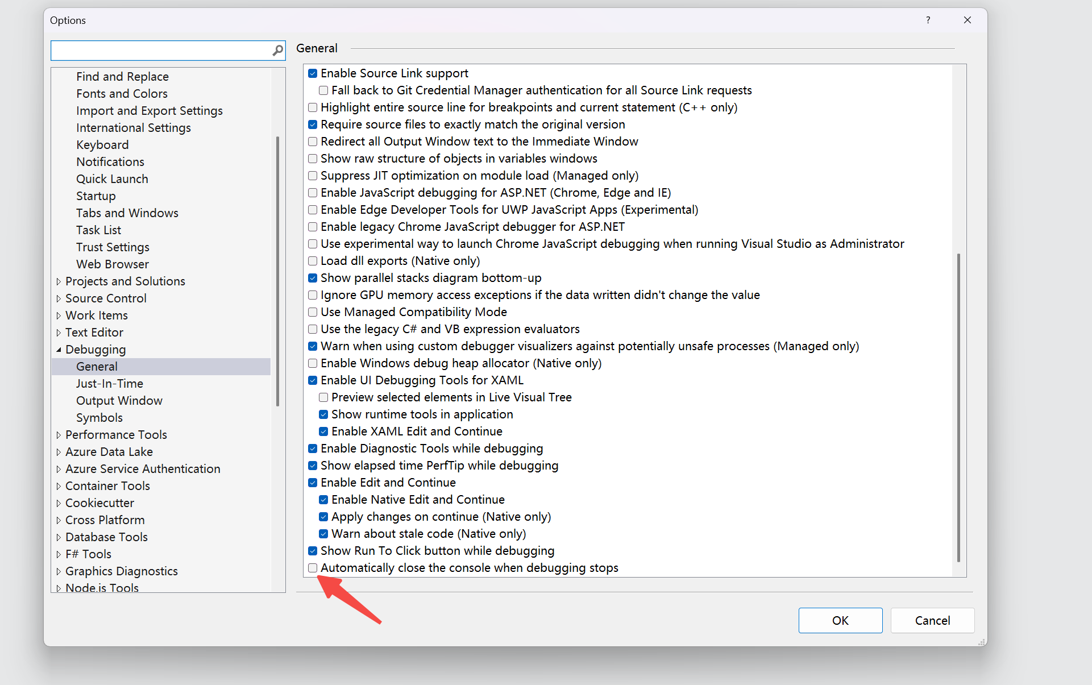Disable Enable Edit and Continue checkbox
Image resolution: width=1092 pixels, height=685 pixels.
coord(313,483)
